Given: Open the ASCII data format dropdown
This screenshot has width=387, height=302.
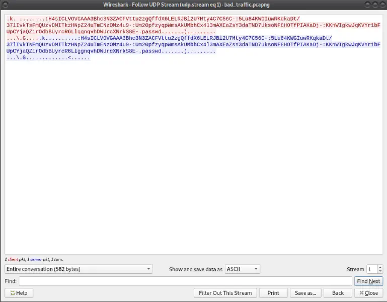Looking at the screenshot, I should pos(242,269).
